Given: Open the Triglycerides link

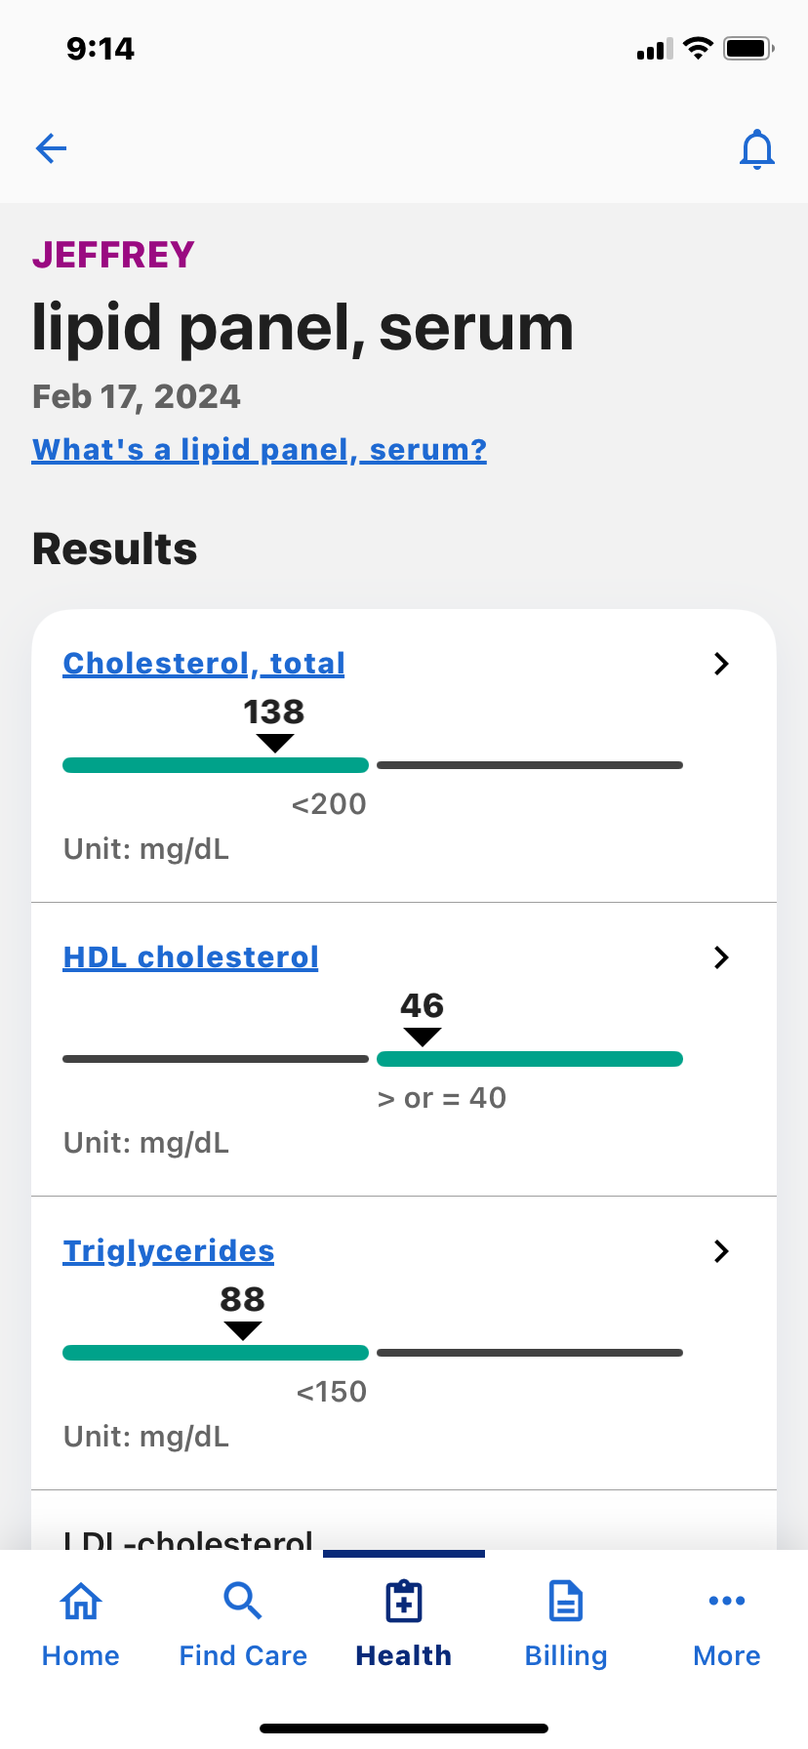Looking at the screenshot, I should coord(169,1251).
